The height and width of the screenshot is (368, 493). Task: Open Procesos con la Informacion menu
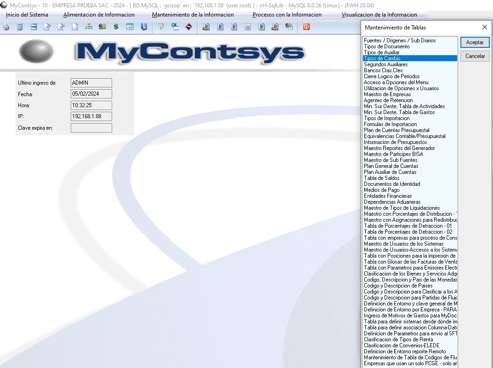tap(287, 15)
